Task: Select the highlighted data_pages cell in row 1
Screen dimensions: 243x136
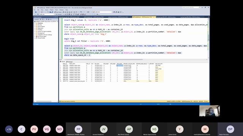Action: (120, 65)
